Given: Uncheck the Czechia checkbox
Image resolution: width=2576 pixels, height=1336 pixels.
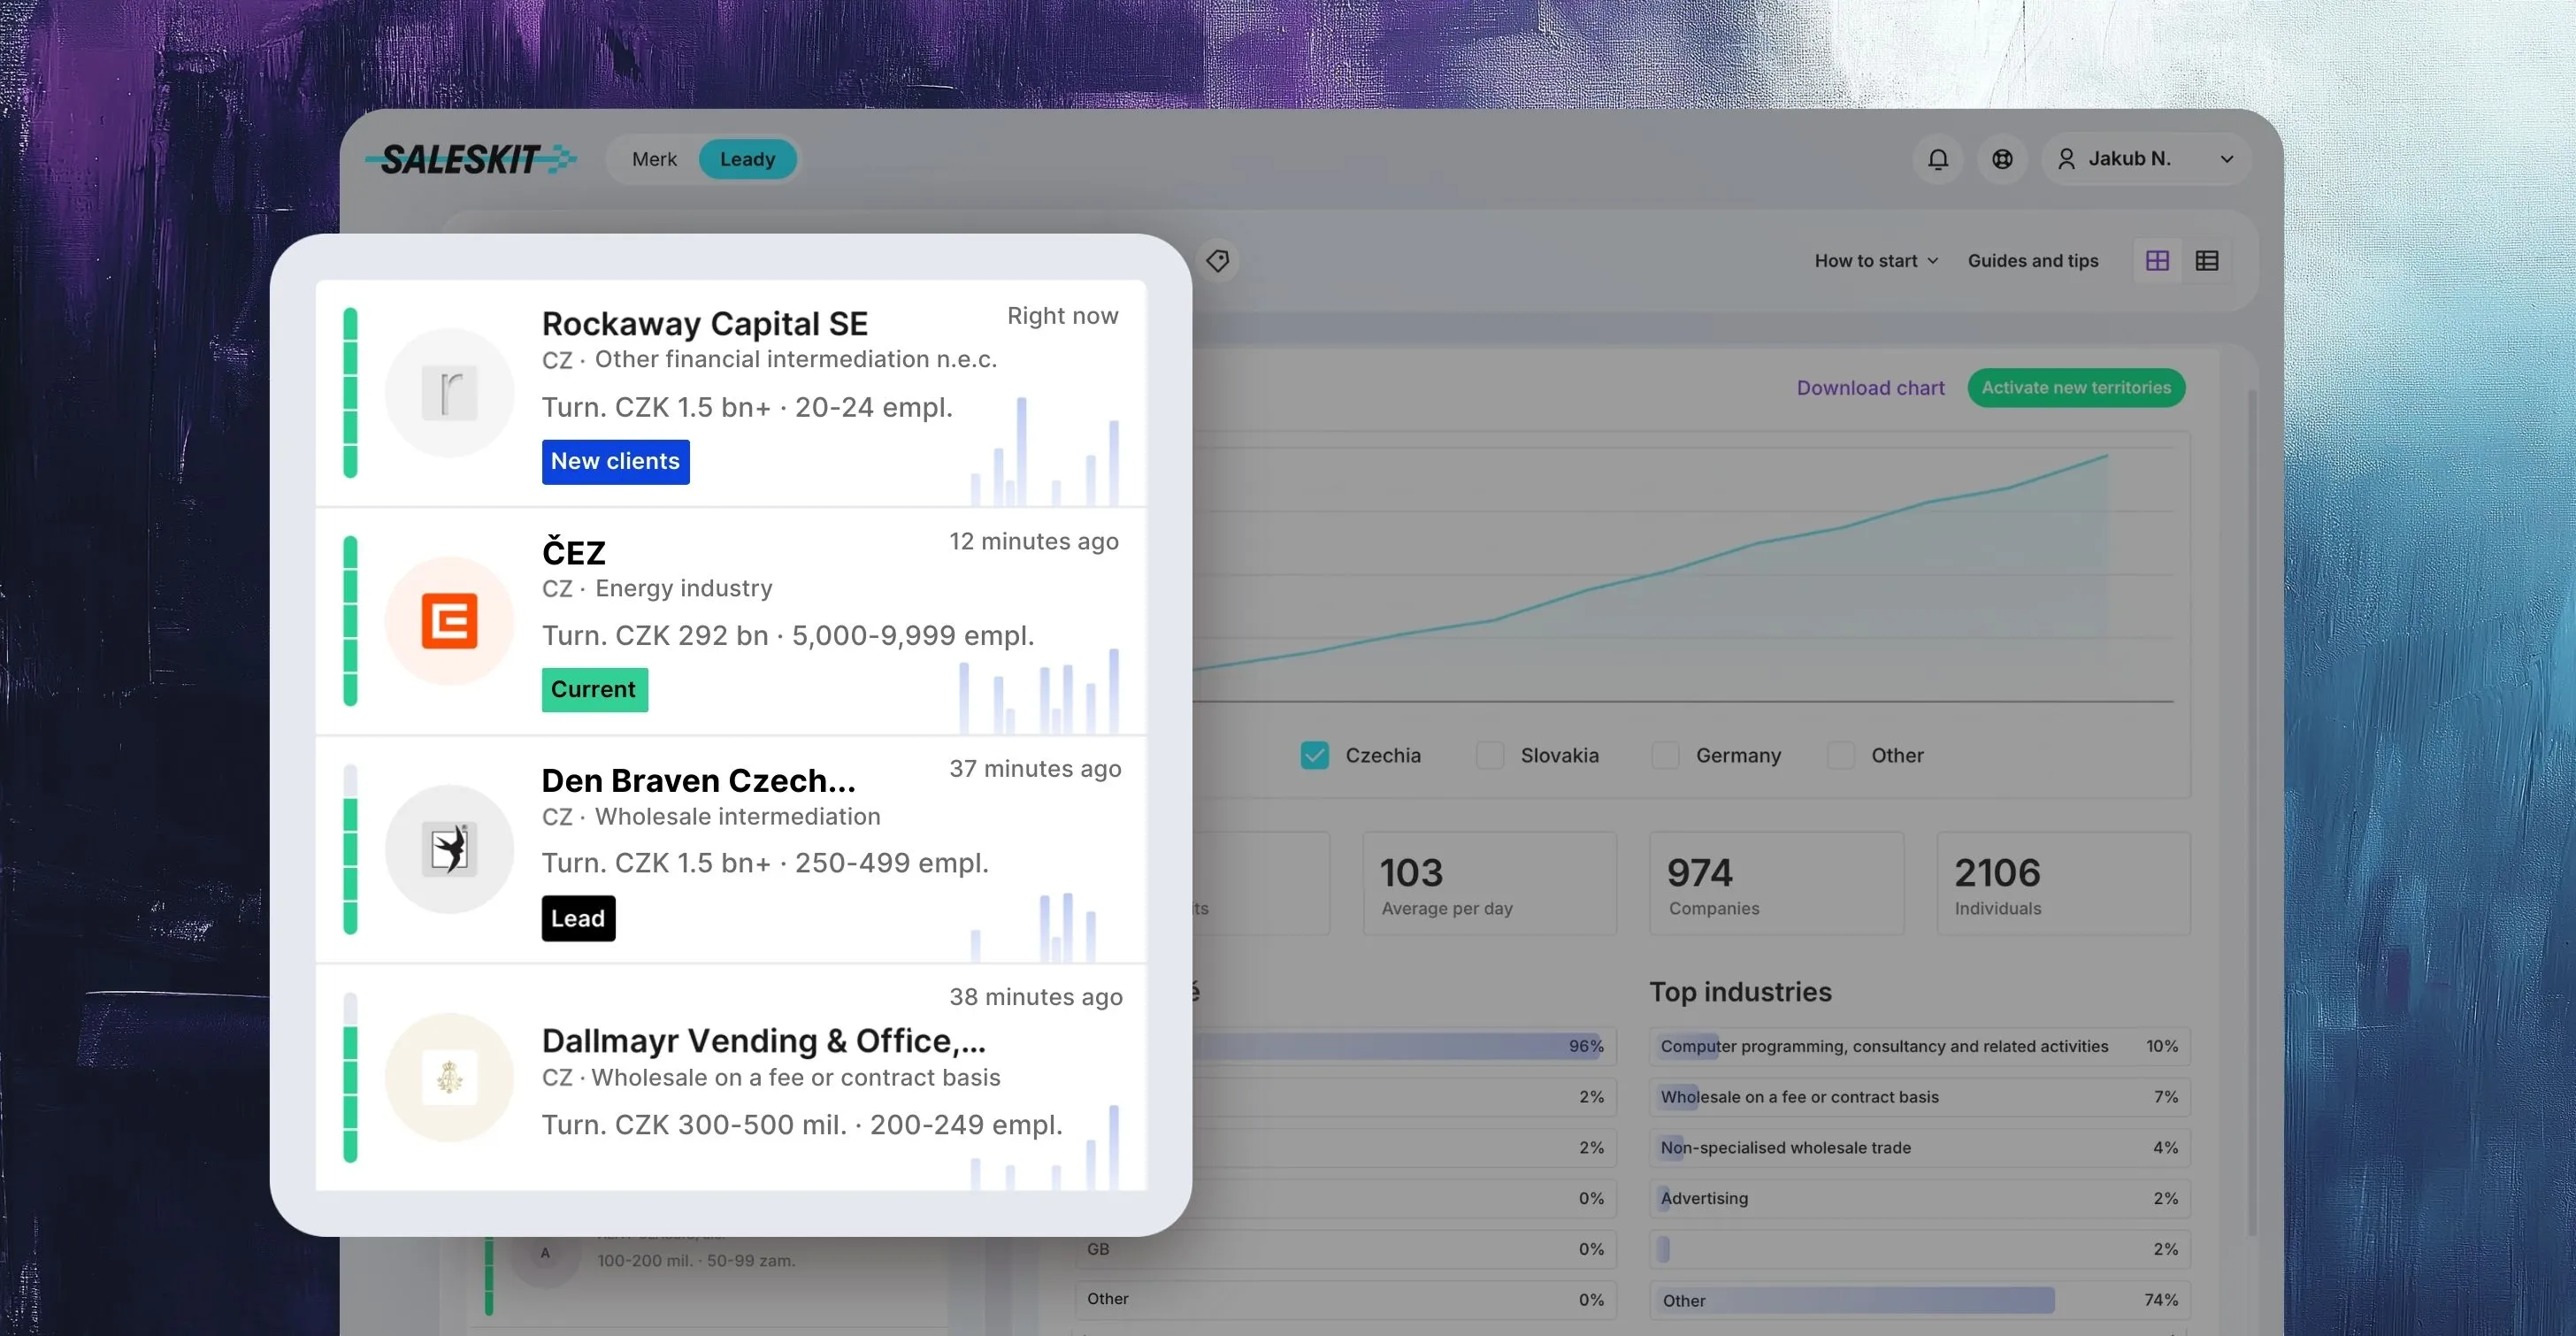Looking at the screenshot, I should pyautogui.click(x=1314, y=755).
